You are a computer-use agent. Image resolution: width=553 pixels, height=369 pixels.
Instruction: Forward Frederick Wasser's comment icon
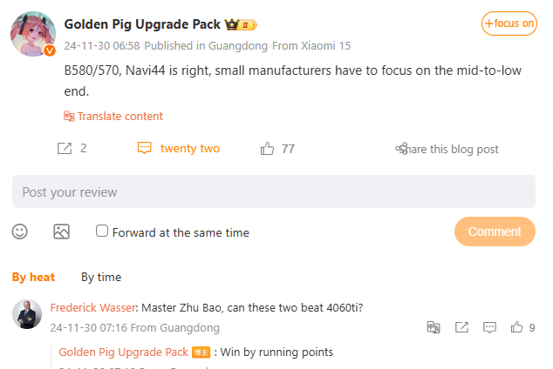tap(461, 327)
